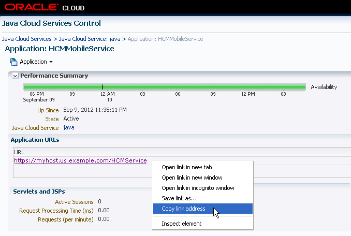Click the 12 AM timeline label
This screenshot has width=351, height=236.
108,94
